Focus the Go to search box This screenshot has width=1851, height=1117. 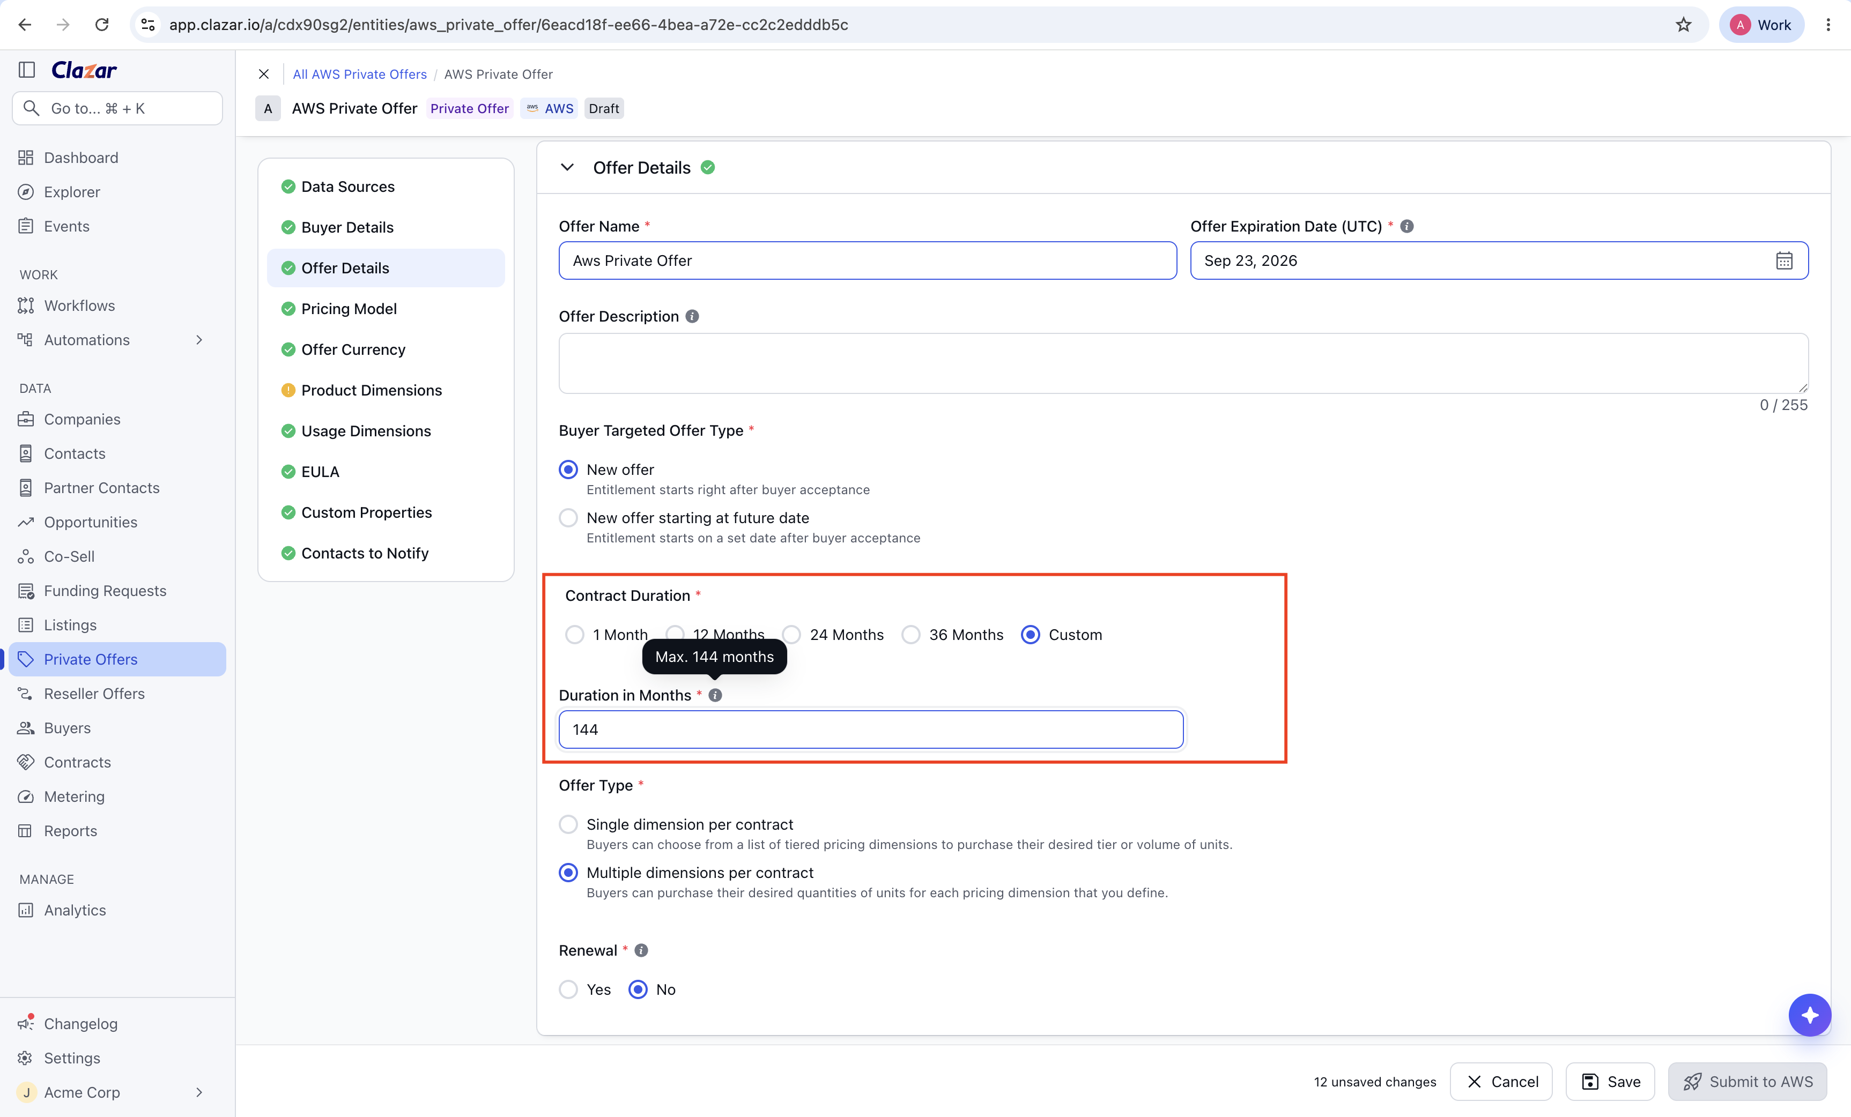click(x=117, y=108)
